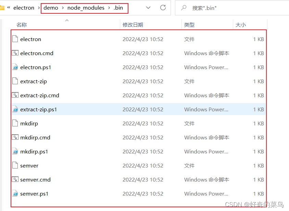Go to electron folder breadcrumb
The height and width of the screenshot is (211, 289).
click(24, 8)
